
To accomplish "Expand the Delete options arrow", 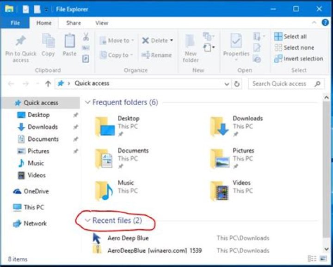I will point(172,40).
